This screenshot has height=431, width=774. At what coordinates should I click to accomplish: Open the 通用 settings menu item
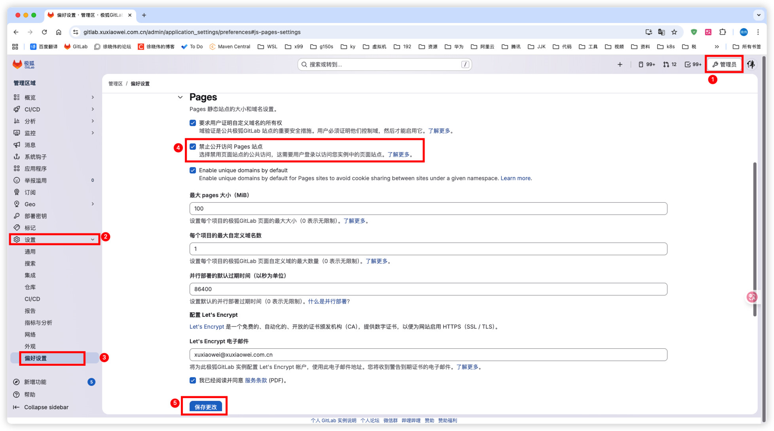coord(30,252)
